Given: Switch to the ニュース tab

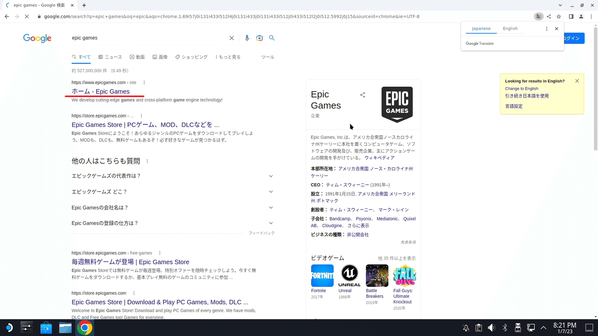Looking at the screenshot, I should pos(110,57).
